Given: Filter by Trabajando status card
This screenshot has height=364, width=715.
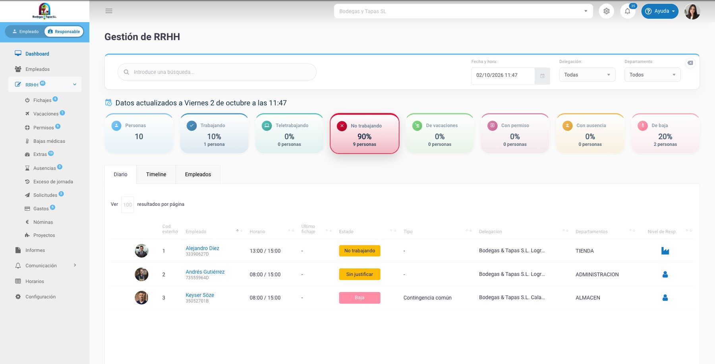Looking at the screenshot, I should tap(214, 133).
